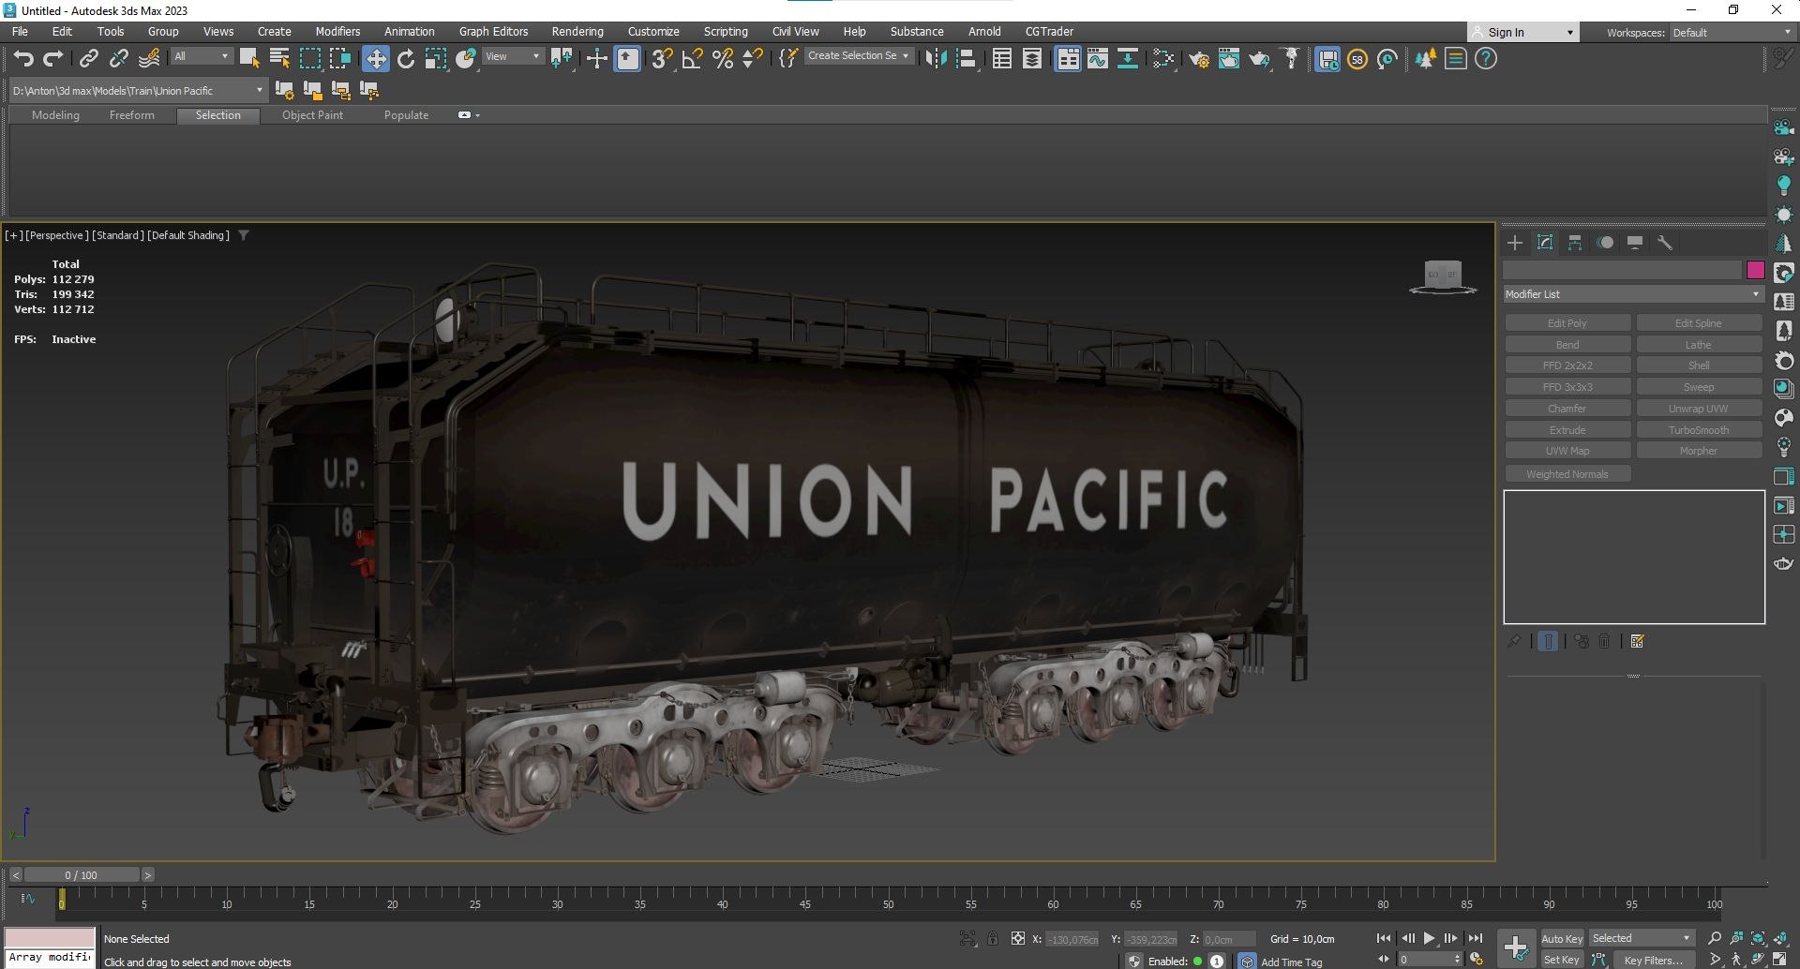Screen dimensions: 1800x969
Task: Switch to the Modeling ribbon tab
Action: pos(55,115)
